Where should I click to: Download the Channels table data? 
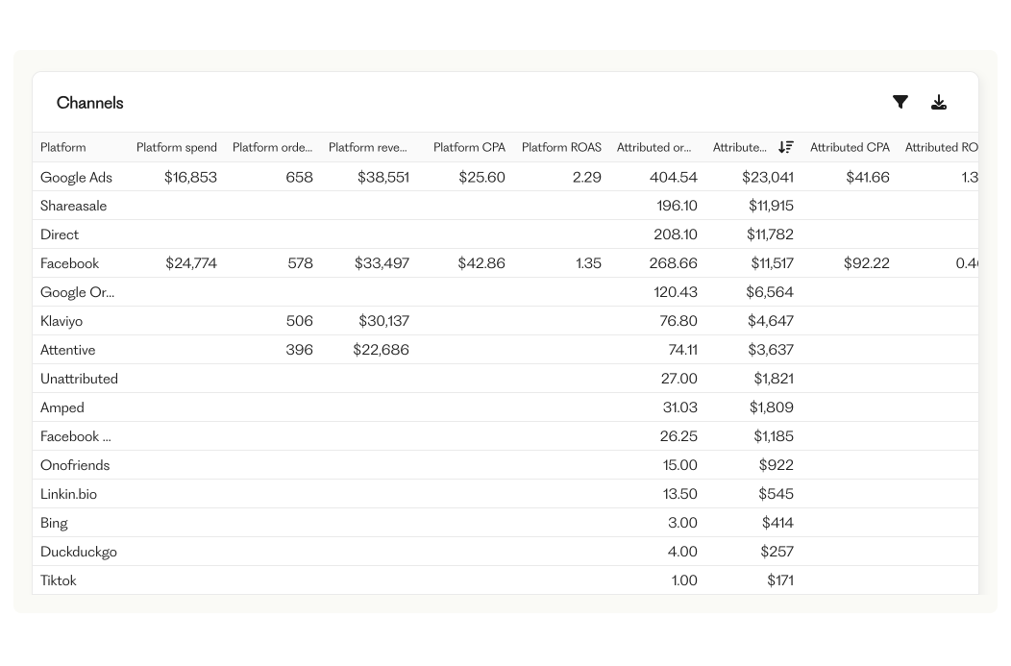point(939,103)
